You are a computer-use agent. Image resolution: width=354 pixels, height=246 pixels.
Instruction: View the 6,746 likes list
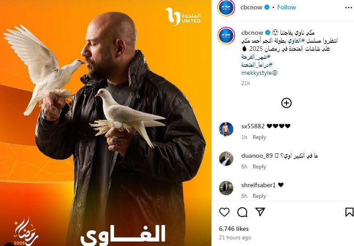coord(234,229)
